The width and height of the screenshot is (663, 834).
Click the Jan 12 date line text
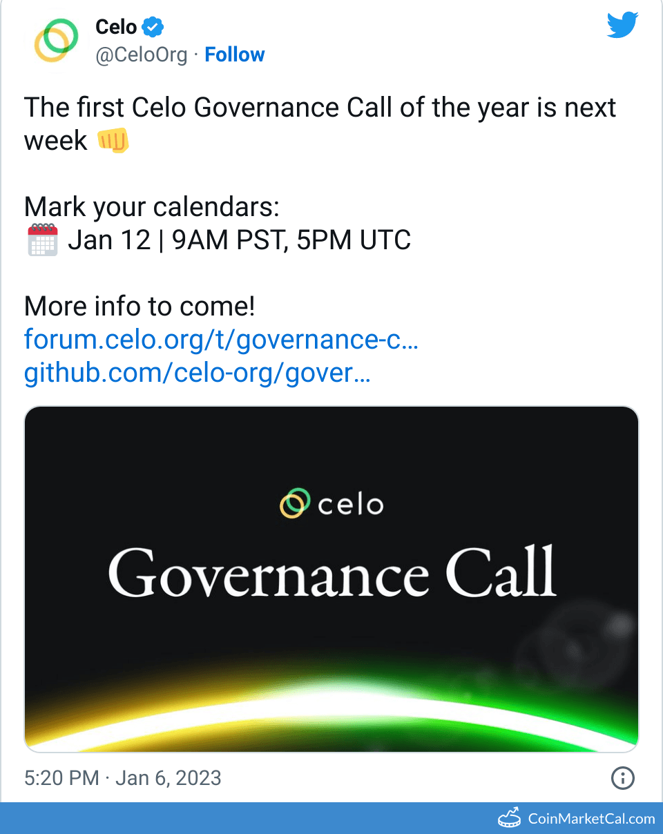point(239,241)
